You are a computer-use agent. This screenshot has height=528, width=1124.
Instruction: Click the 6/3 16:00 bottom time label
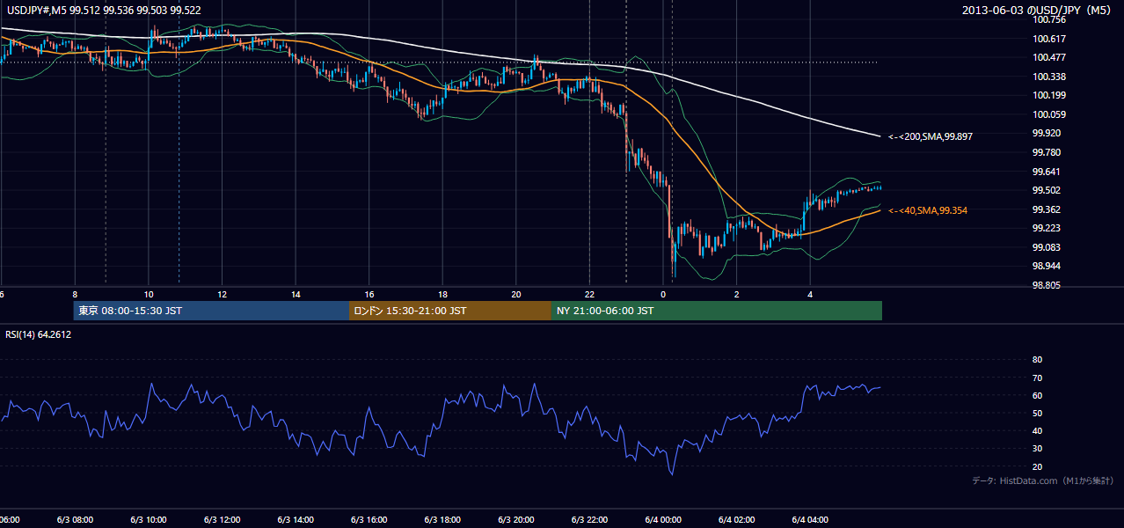pos(369,519)
